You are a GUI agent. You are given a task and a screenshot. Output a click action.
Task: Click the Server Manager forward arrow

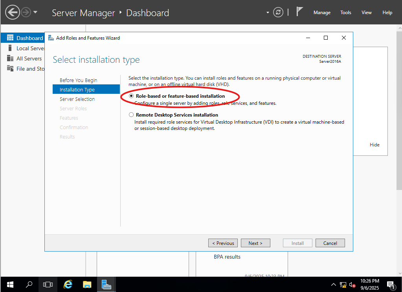(x=26, y=12)
